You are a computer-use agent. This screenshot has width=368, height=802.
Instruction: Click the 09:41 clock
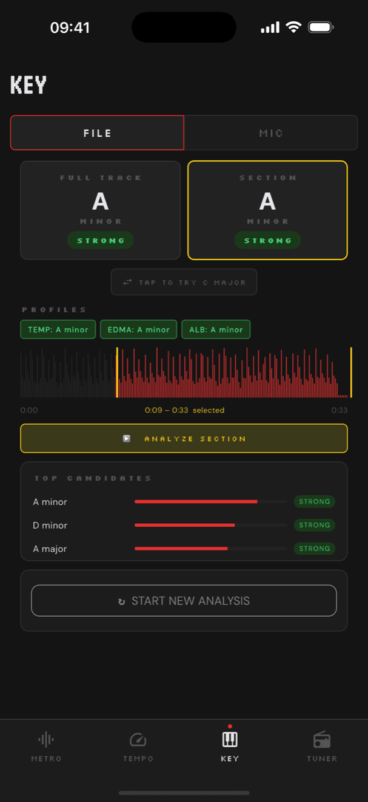pyautogui.click(x=70, y=27)
